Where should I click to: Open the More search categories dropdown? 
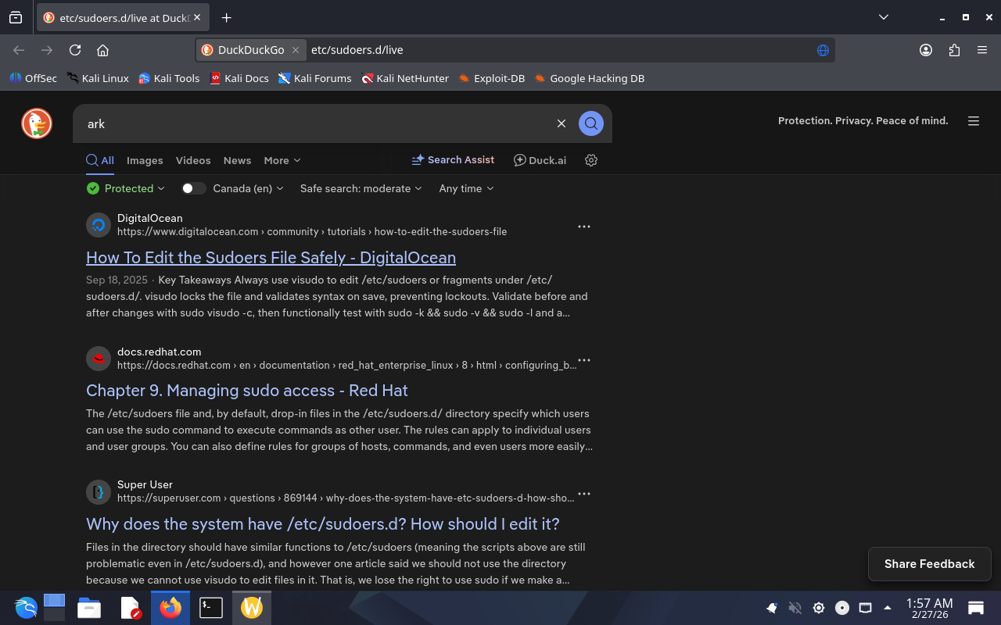pyautogui.click(x=282, y=160)
